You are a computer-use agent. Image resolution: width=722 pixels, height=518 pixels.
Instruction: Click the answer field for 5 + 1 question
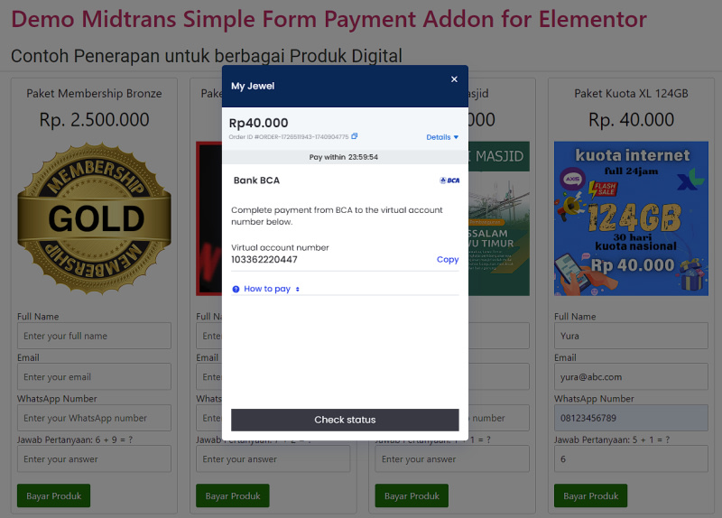pyautogui.click(x=631, y=459)
